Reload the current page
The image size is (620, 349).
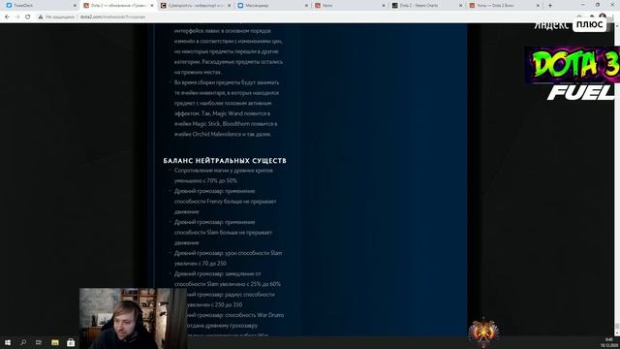click(x=28, y=17)
